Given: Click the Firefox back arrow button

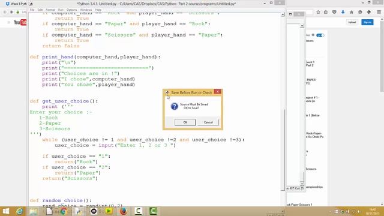Looking at the screenshot, I should point(5,12).
